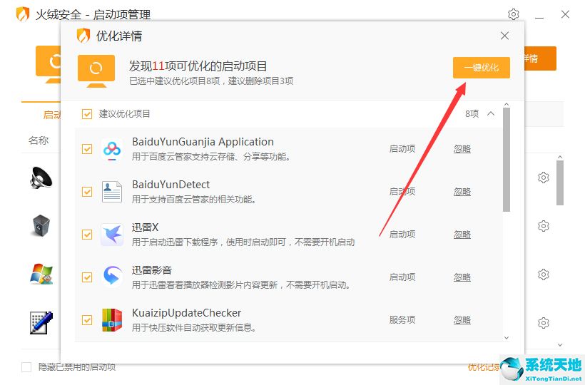Open gear settings for speaker startup row
The width and height of the screenshot is (585, 385).
point(543,178)
